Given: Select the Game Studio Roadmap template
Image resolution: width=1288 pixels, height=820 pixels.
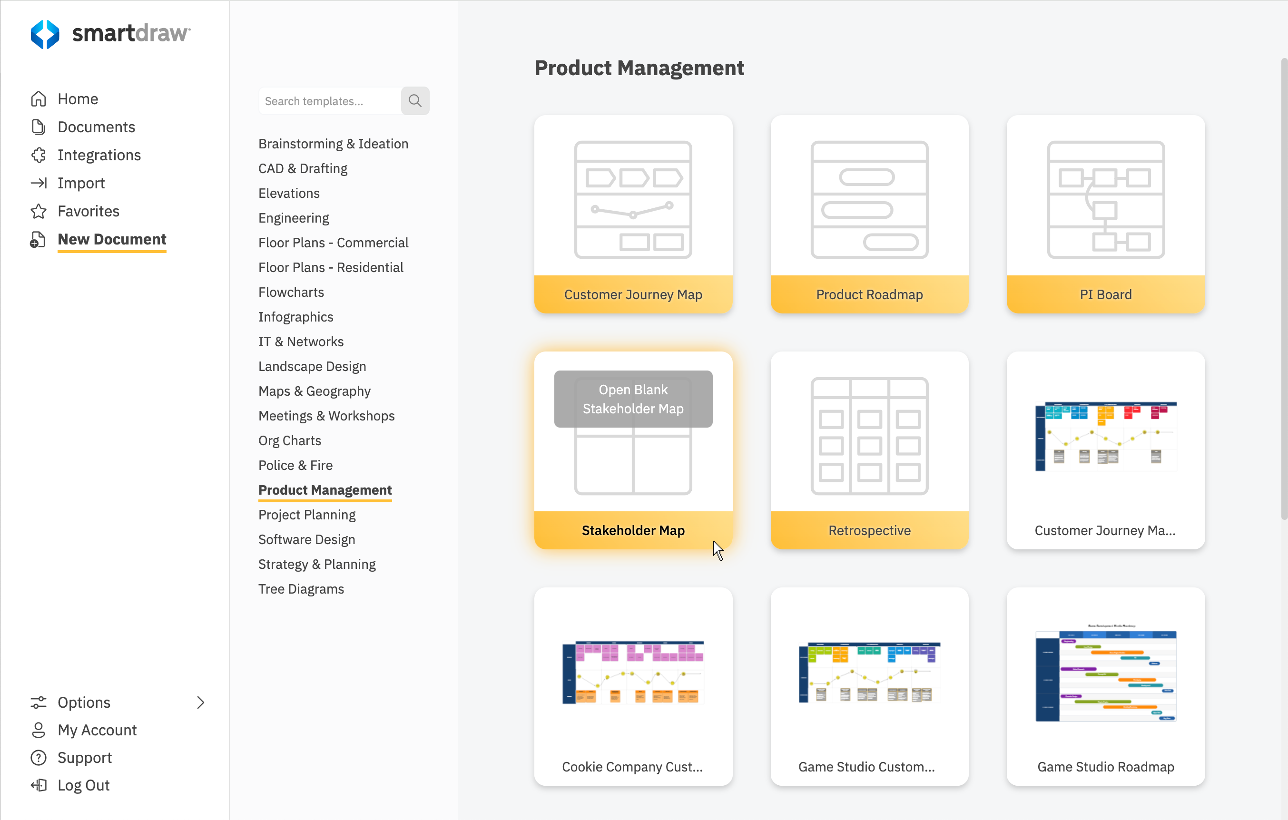Looking at the screenshot, I should tap(1106, 685).
